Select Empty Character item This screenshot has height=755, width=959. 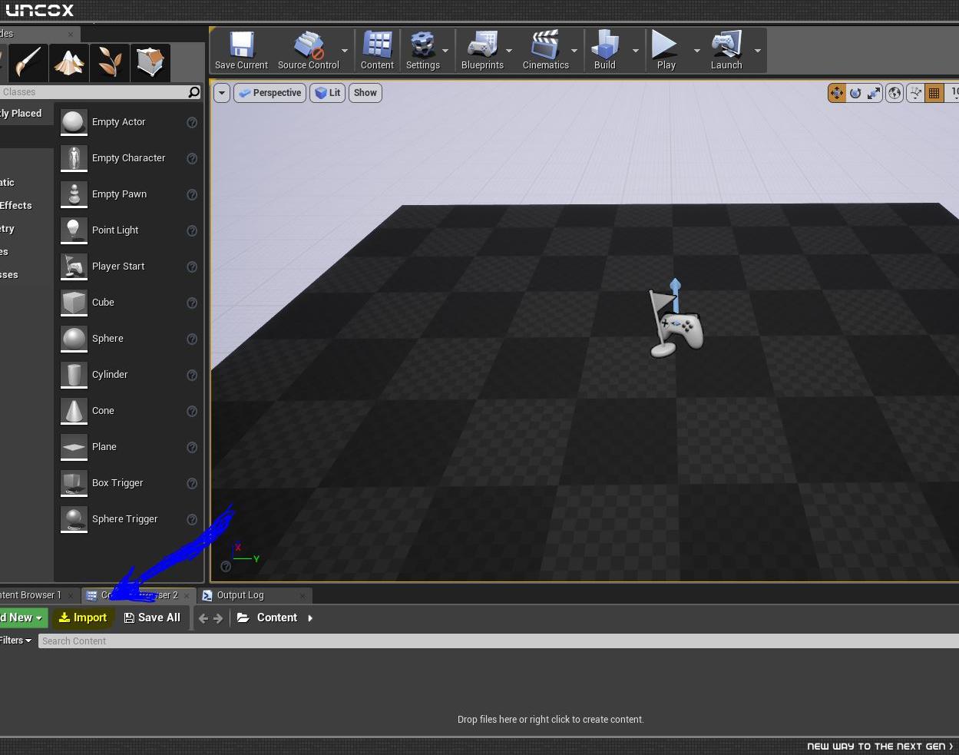coord(129,158)
